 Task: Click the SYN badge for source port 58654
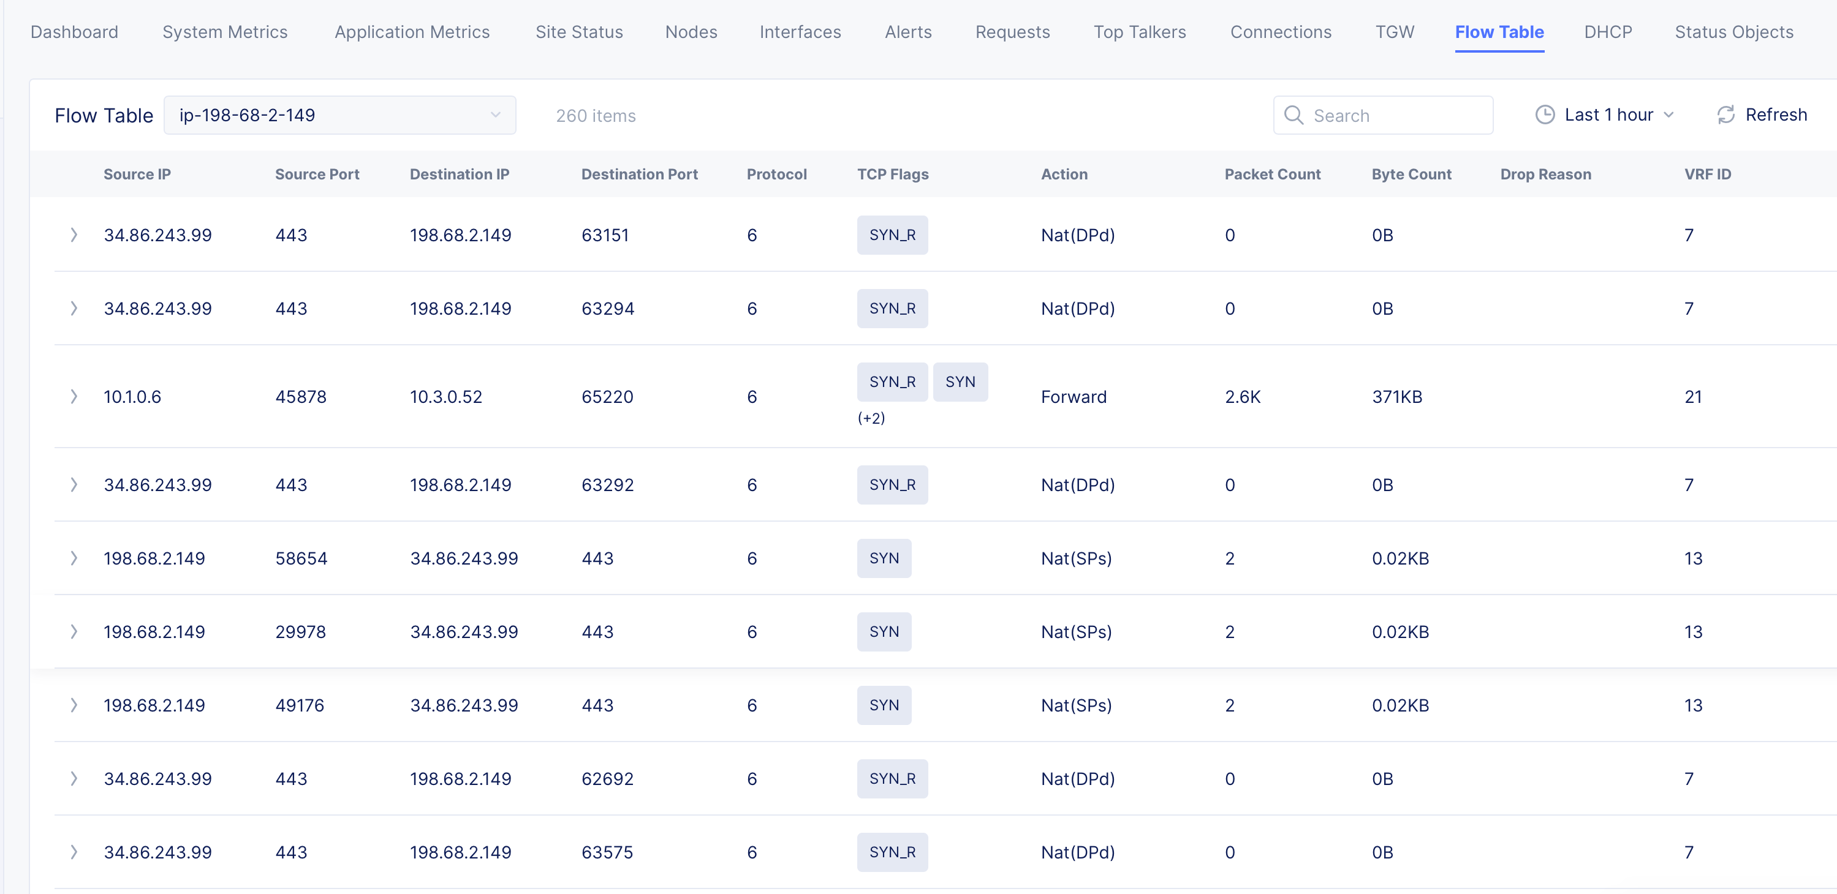click(x=884, y=558)
